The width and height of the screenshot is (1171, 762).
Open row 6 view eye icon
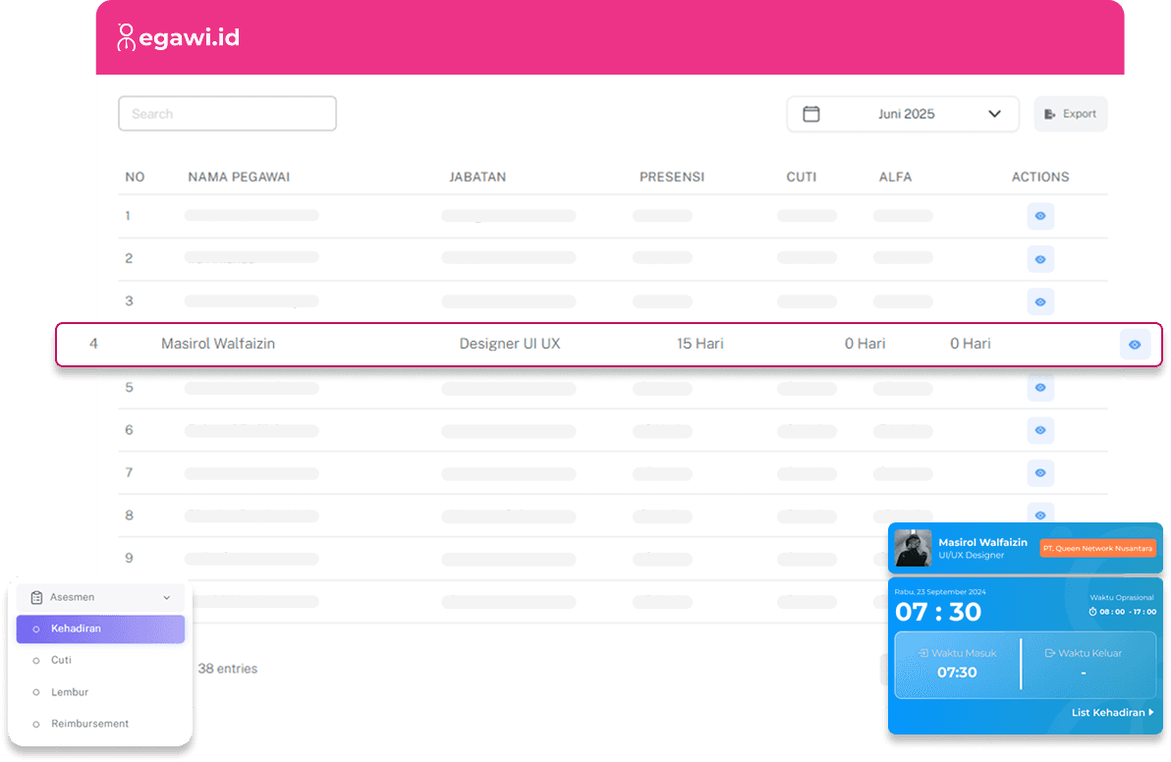[x=1040, y=430]
